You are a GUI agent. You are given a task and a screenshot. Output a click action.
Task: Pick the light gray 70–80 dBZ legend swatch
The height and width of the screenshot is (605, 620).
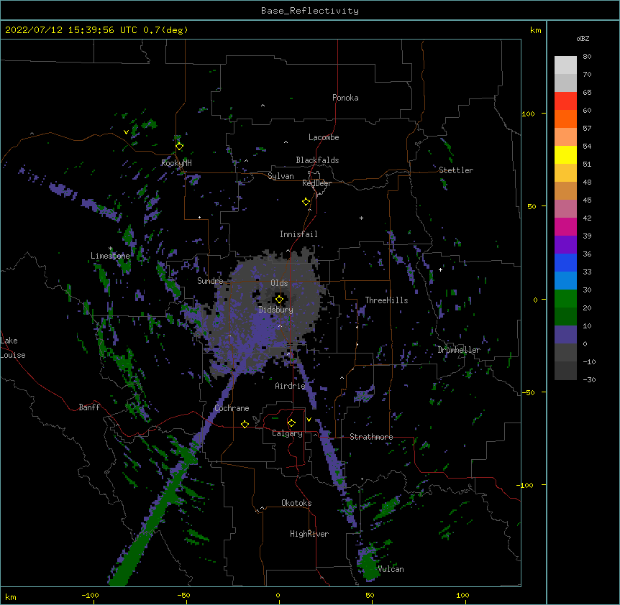click(565, 65)
